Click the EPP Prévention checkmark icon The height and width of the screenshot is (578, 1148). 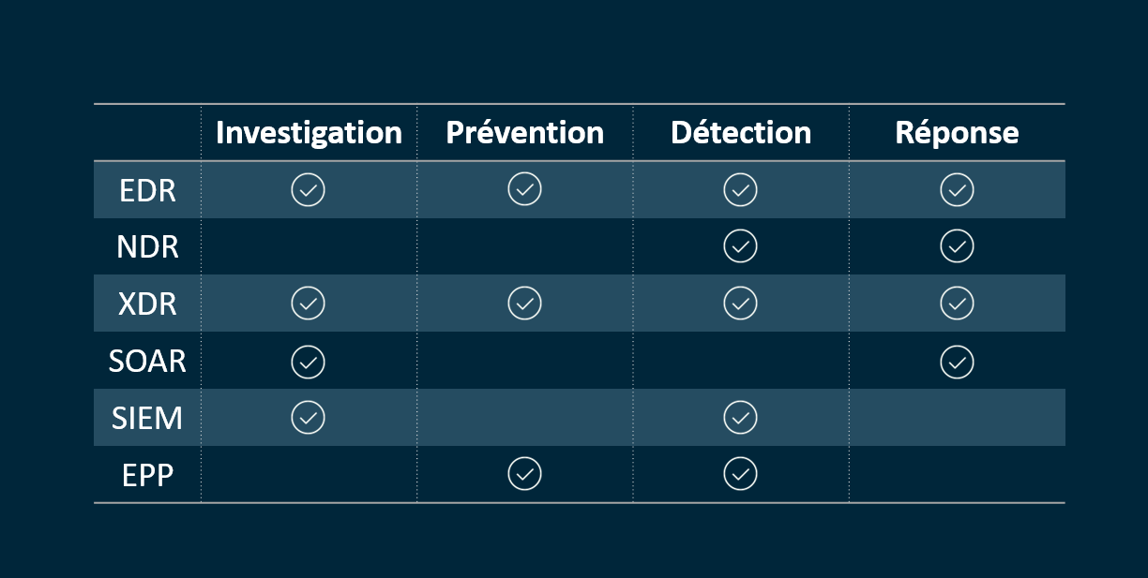pos(524,474)
